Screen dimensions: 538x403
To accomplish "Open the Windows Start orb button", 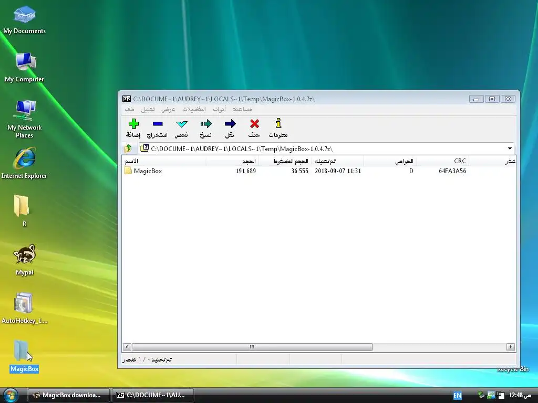I will coord(11,395).
